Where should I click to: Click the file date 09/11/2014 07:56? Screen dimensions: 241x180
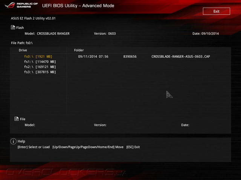[x=93, y=57]
